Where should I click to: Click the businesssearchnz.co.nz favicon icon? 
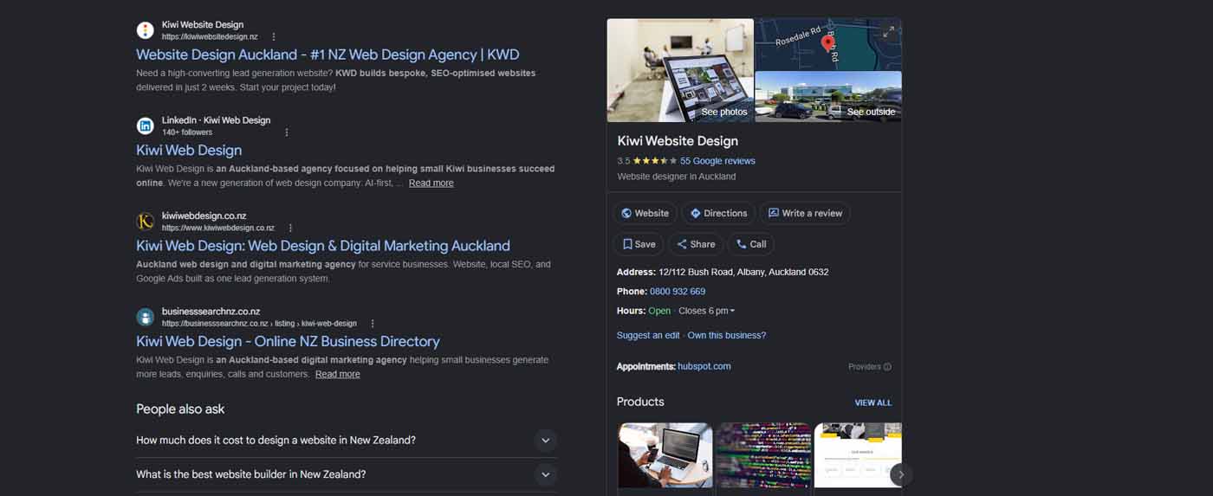point(146,317)
